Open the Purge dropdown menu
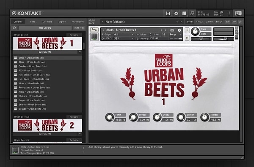This screenshot has width=254, height=167. click(x=176, y=34)
